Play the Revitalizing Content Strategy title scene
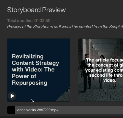Screen dimensions: 123x118 (12, 96)
